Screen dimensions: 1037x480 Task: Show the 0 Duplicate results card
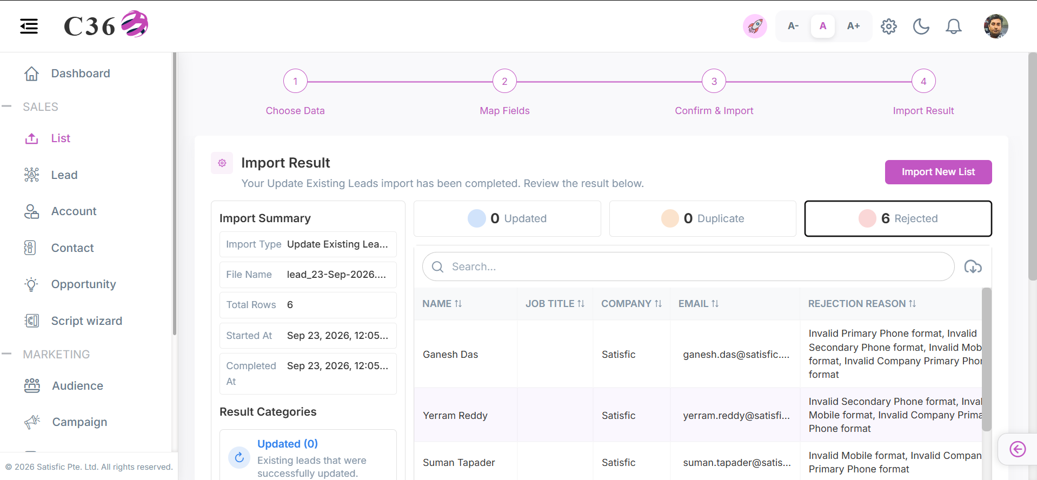[x=703, y=218]
